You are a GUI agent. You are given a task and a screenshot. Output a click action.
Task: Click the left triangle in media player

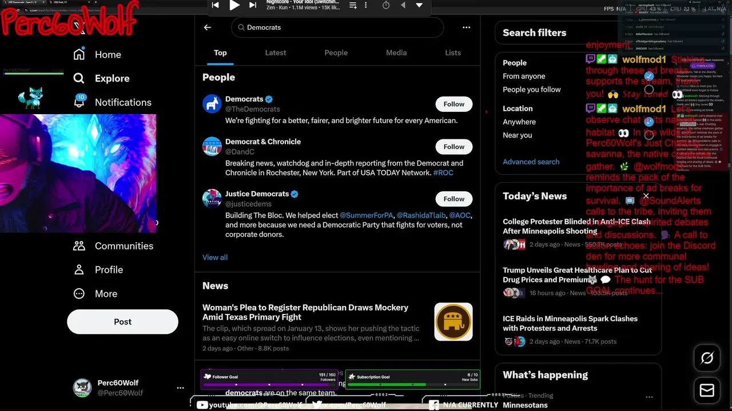click(x=403, y=5)
